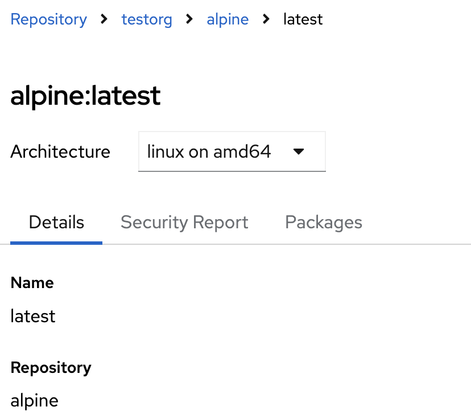Click the Architecture field label
Viewport: 471px width, 419px height.
[x=60, y=152]
